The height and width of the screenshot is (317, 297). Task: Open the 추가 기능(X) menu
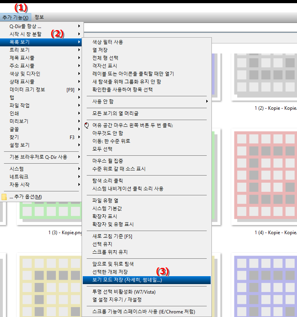15,17
